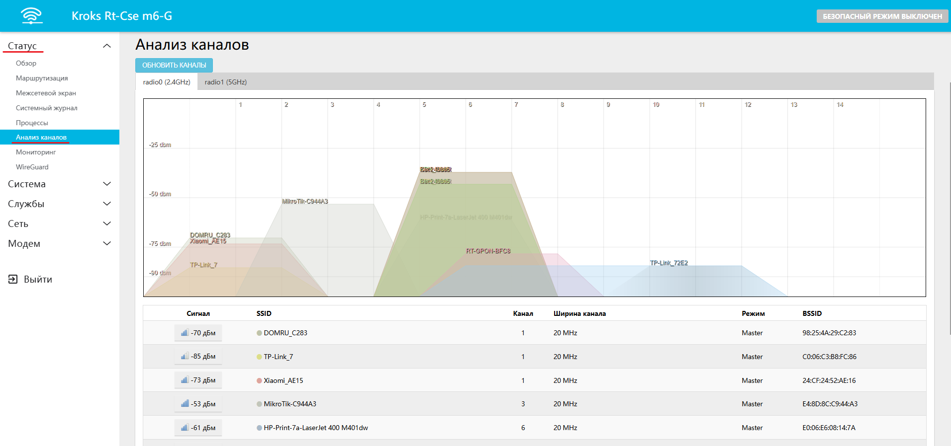This screenshot has width=951, height=446.
Task: Click color dot next to DOMRU_C283
Action: tap(259, 333)
